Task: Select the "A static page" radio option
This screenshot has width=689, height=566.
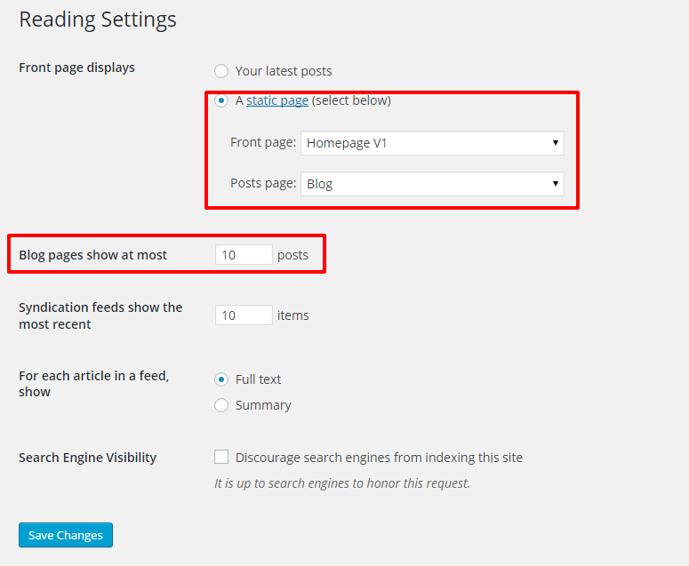Action: (221, 101)
